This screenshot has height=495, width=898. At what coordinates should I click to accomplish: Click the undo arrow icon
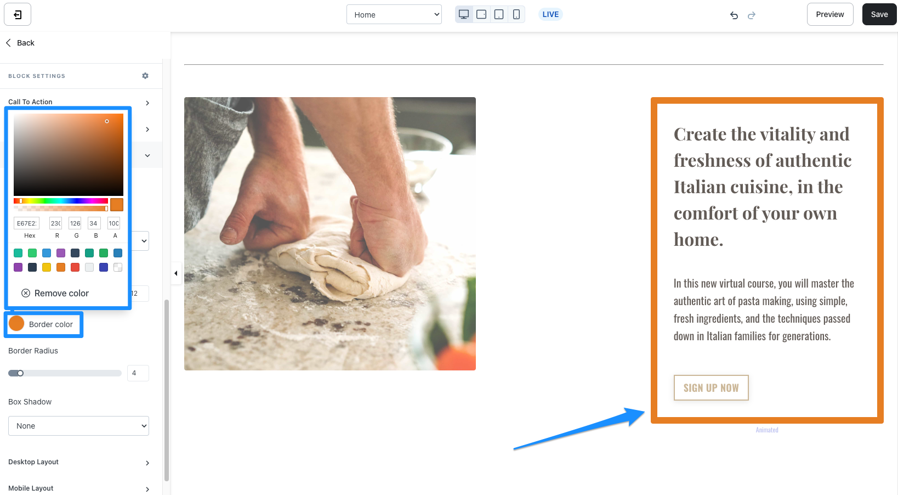(x=734, y=15)
